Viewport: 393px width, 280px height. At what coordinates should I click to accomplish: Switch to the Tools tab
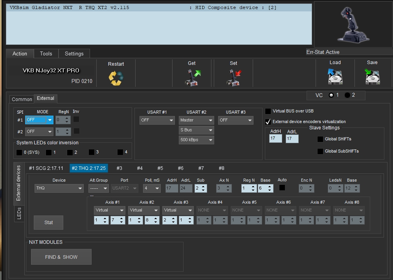[x=46, y=53]
